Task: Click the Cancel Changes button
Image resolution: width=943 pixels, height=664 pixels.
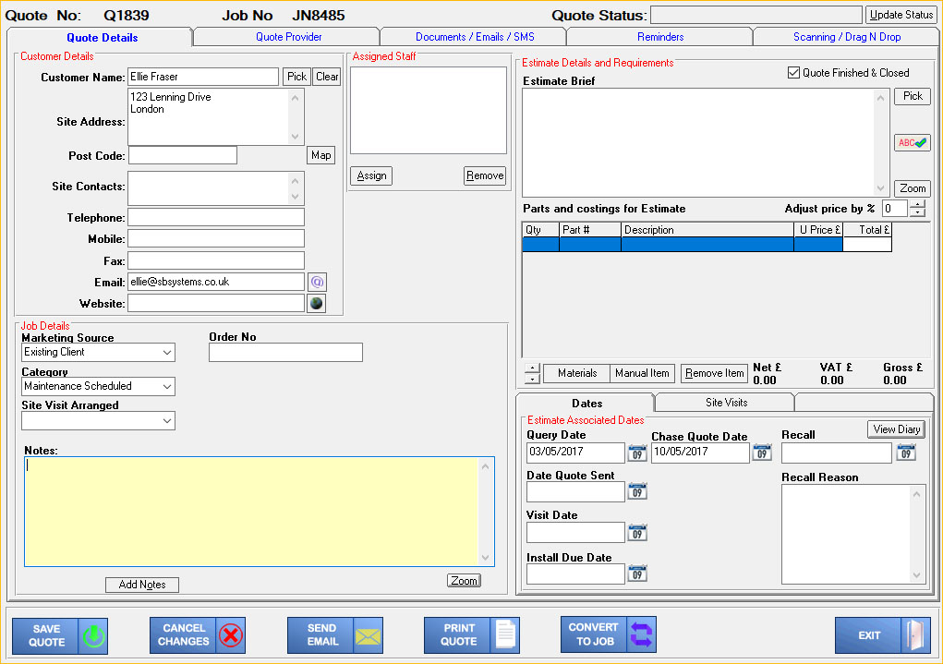Action: pos(198,635)
